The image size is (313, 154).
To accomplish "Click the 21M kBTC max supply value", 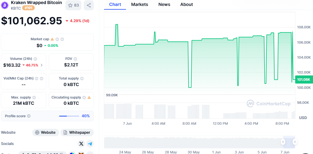I will (23, 103).
